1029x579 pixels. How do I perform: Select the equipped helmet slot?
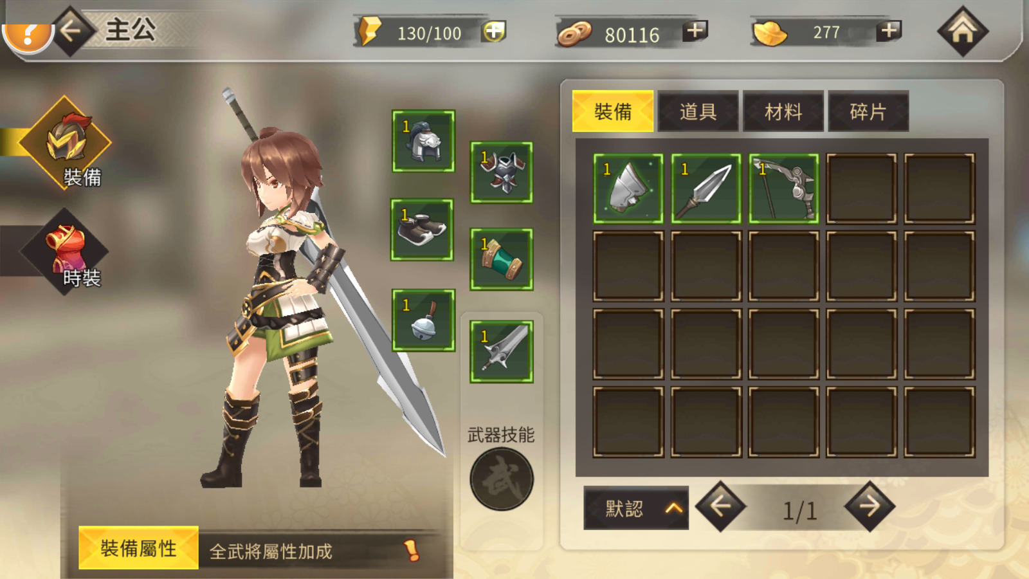(x=423, y=141)
